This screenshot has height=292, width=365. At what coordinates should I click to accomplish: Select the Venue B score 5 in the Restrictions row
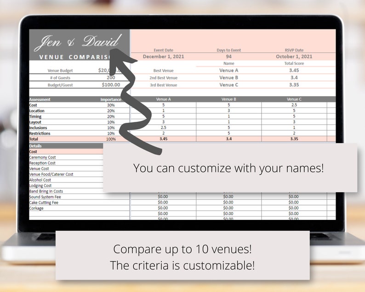[x=229, y=133]
